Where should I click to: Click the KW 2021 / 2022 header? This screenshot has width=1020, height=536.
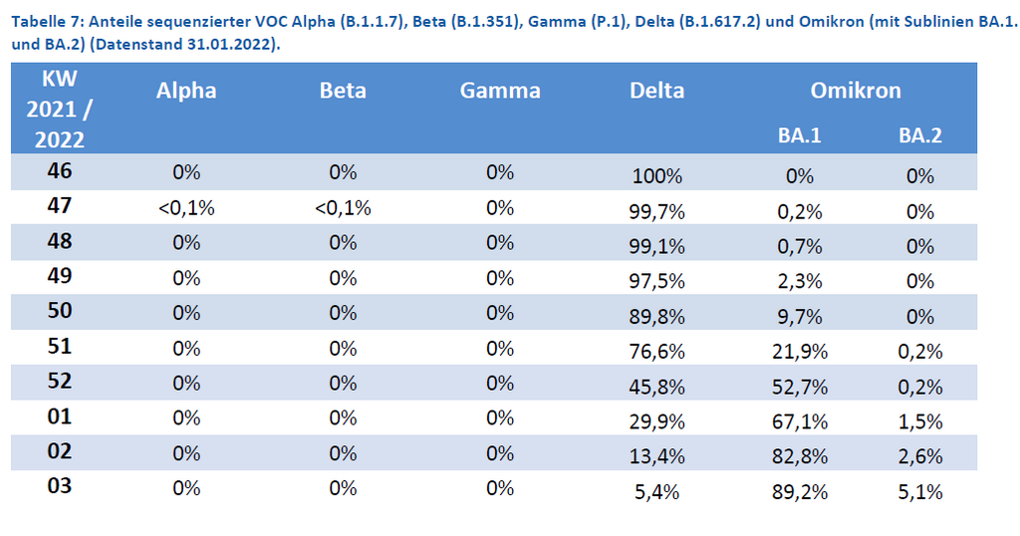[60, 110]
